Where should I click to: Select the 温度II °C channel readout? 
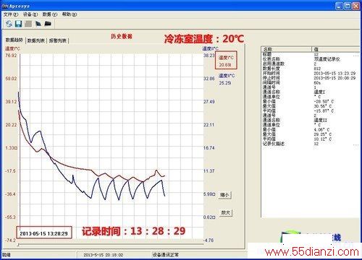[x=227, y=79]
